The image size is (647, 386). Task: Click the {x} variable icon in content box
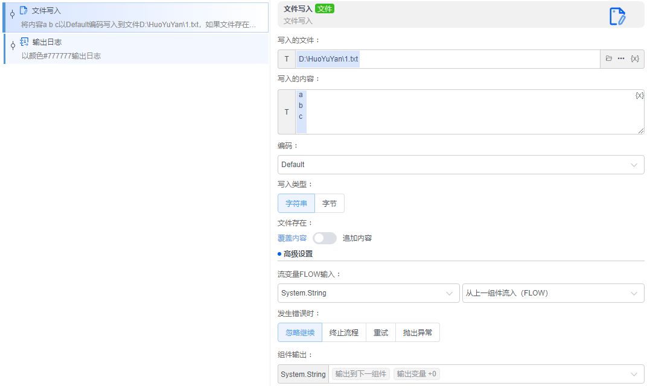click(639, 95)
